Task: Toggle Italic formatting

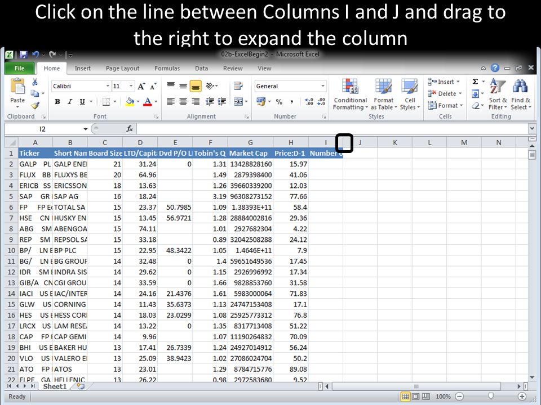Action: [70, 102]
